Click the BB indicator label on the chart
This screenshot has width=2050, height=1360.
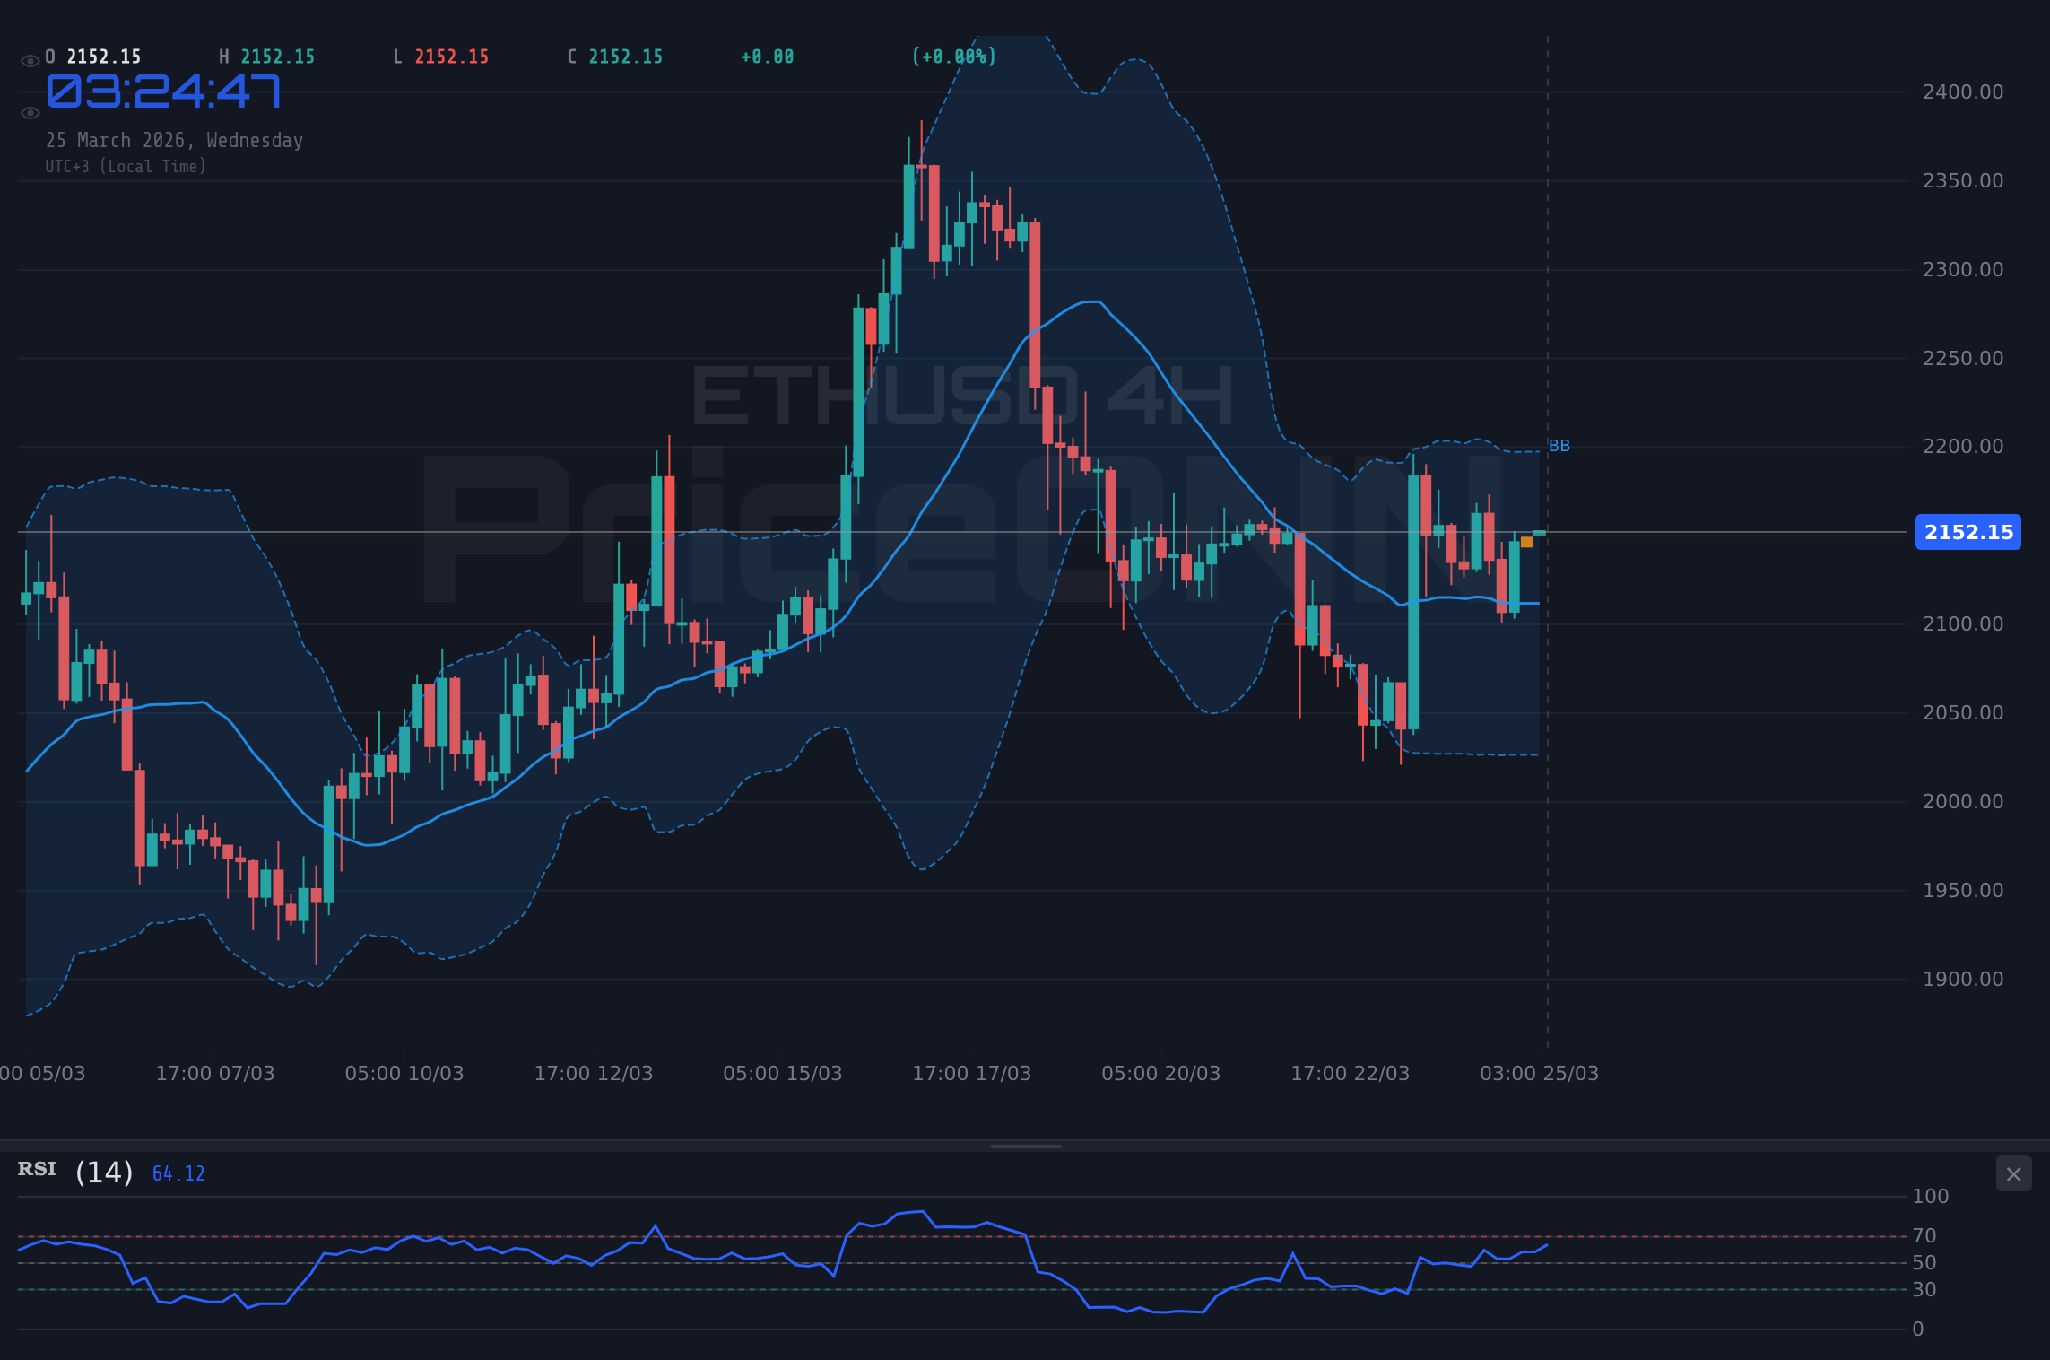[1559, 445]
